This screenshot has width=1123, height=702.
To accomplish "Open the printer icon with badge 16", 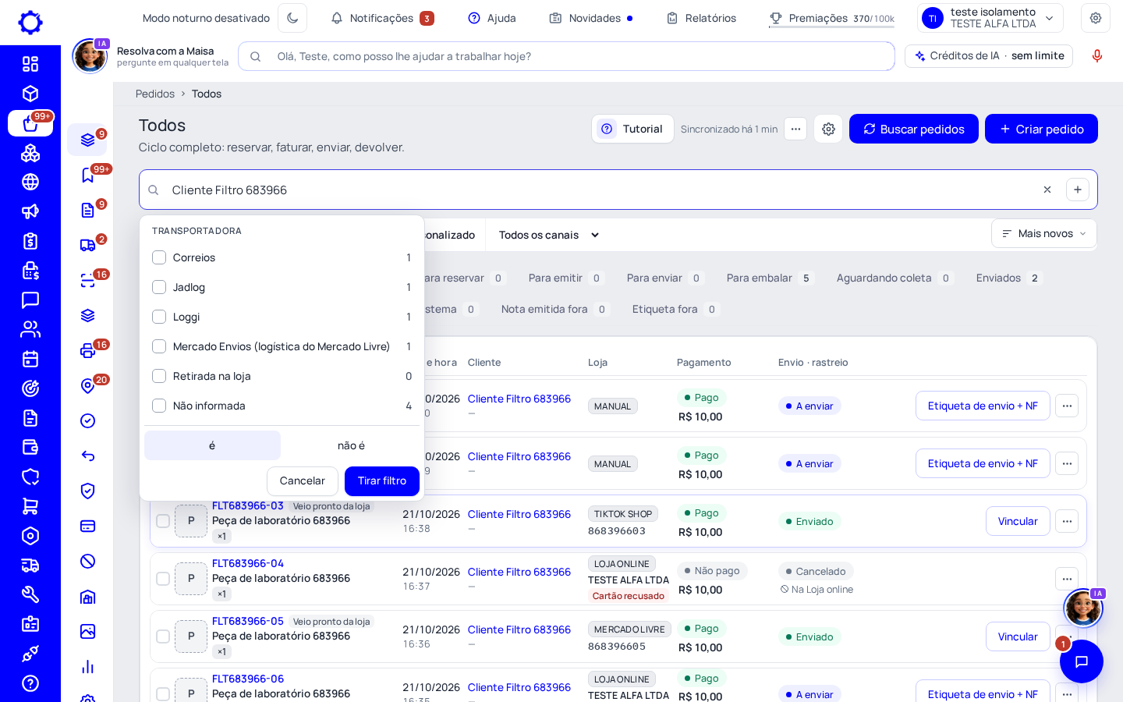I will (87, 350).
